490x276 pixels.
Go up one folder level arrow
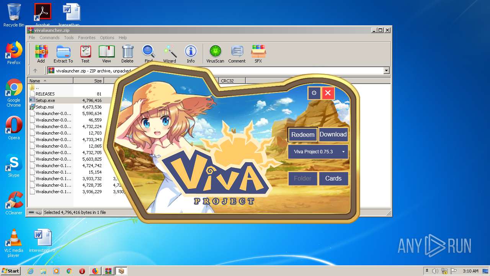tap(35, 71)
